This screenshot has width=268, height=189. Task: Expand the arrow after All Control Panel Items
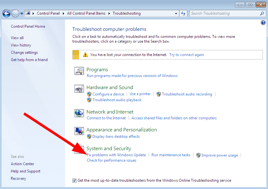pyautogui.click(x=109, y=13)
